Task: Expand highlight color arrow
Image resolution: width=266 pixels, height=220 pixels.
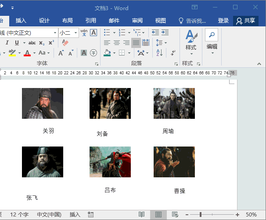Action: [x=19, y=53]
